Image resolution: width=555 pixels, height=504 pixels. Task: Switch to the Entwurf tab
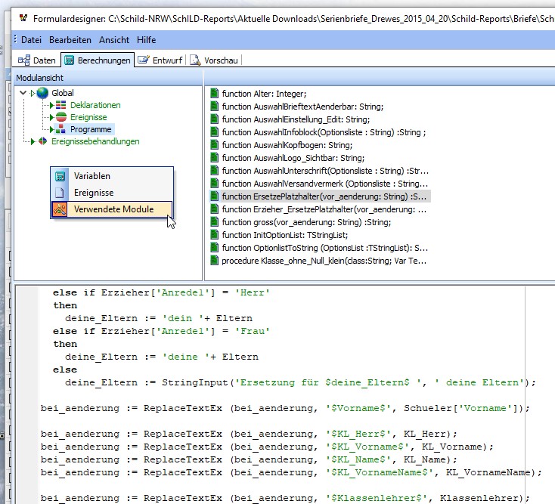[160, 60]
